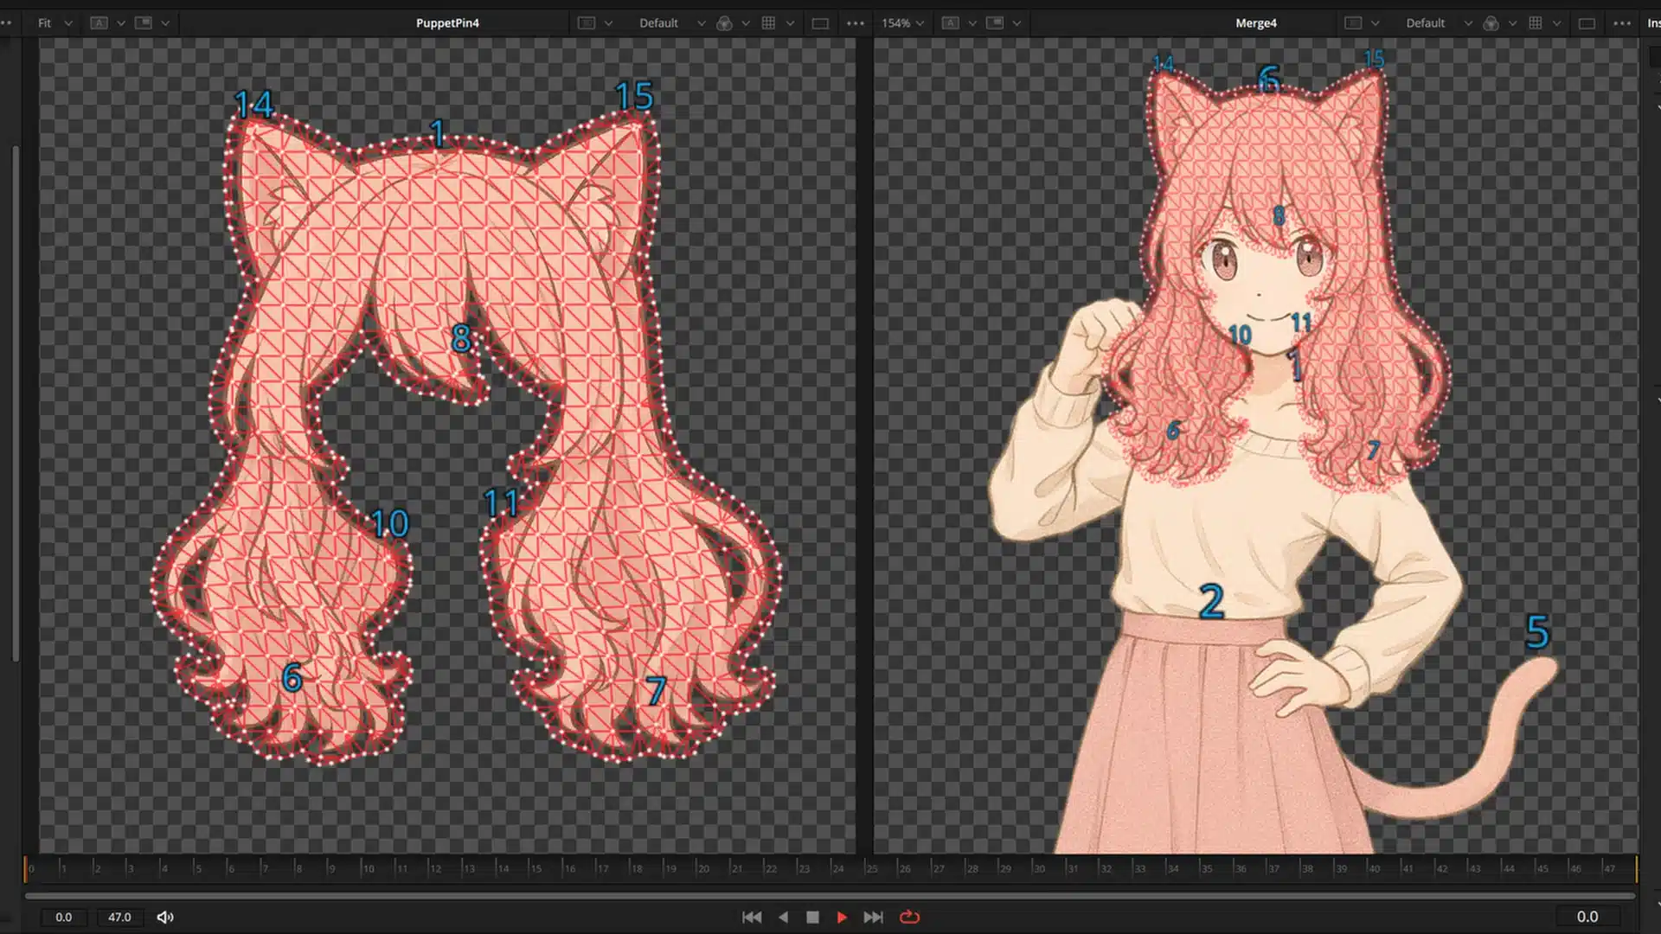The image size is (1661, 934).
Task: Toggle A buffer icon in left viewer
Action: [99, 23]
